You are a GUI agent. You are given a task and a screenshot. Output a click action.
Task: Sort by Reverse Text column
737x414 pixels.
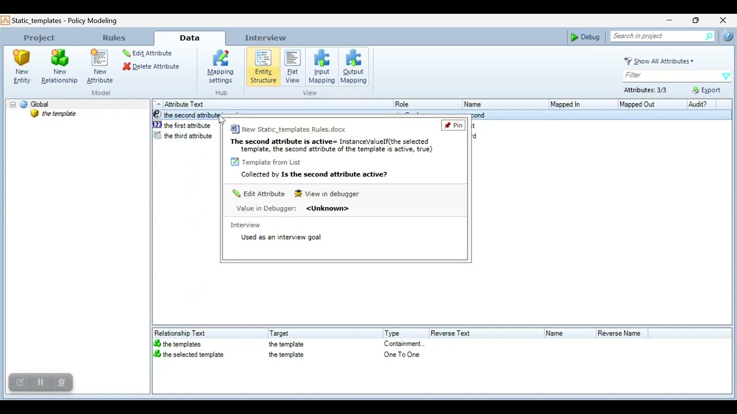tap(487, 333)
